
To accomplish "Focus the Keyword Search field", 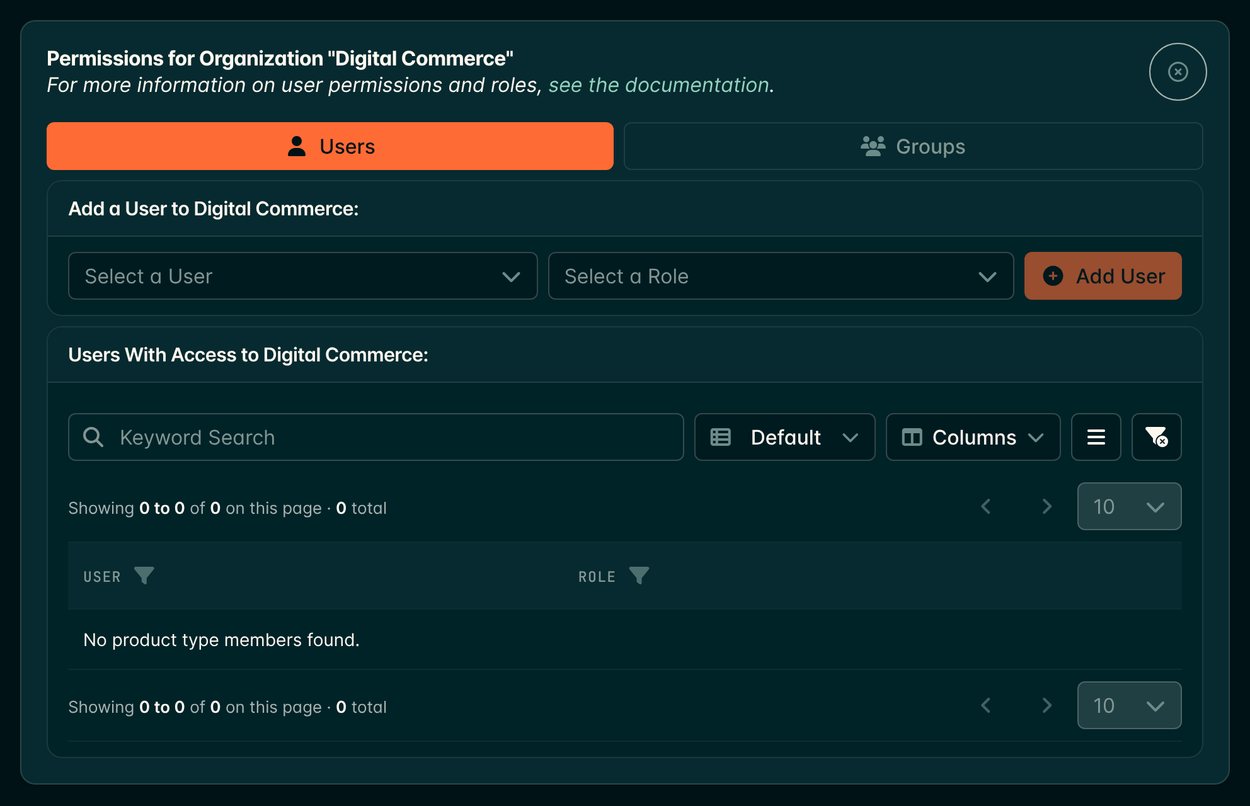I will (376, 437).
